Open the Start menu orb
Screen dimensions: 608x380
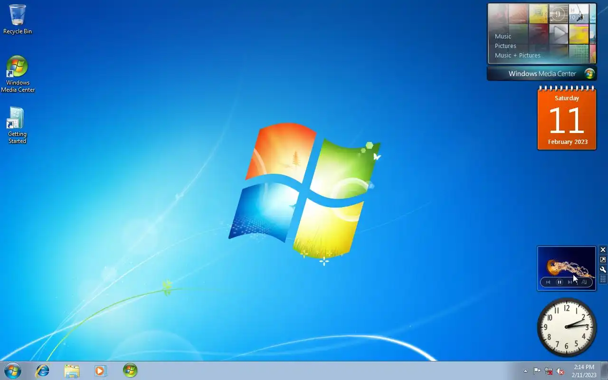12,370
